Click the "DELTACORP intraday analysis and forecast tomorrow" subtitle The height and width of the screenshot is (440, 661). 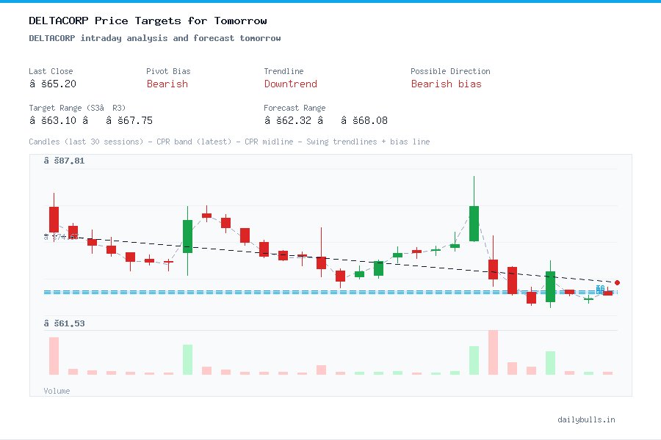155,38
